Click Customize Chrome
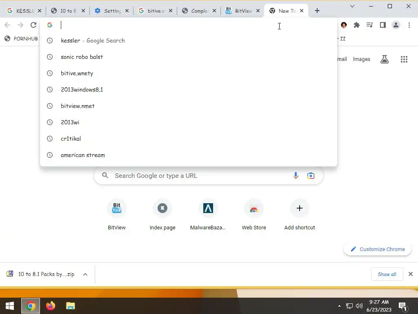The image size is (418, 314). click(x=378, y=249)
